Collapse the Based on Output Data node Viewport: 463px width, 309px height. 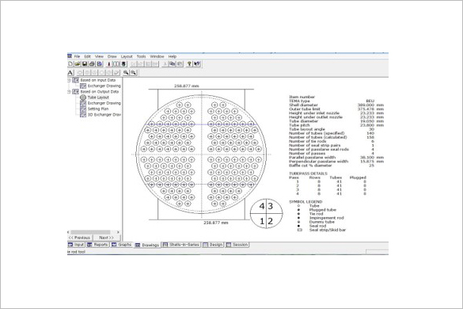tap(69, 92)
